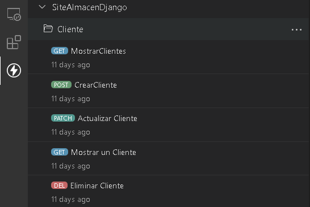
Task: Open the CrearCliente request
Action: 95,85
